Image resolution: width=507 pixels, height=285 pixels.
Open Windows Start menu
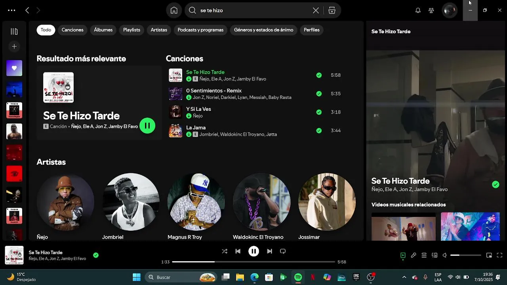click(137, 277)
